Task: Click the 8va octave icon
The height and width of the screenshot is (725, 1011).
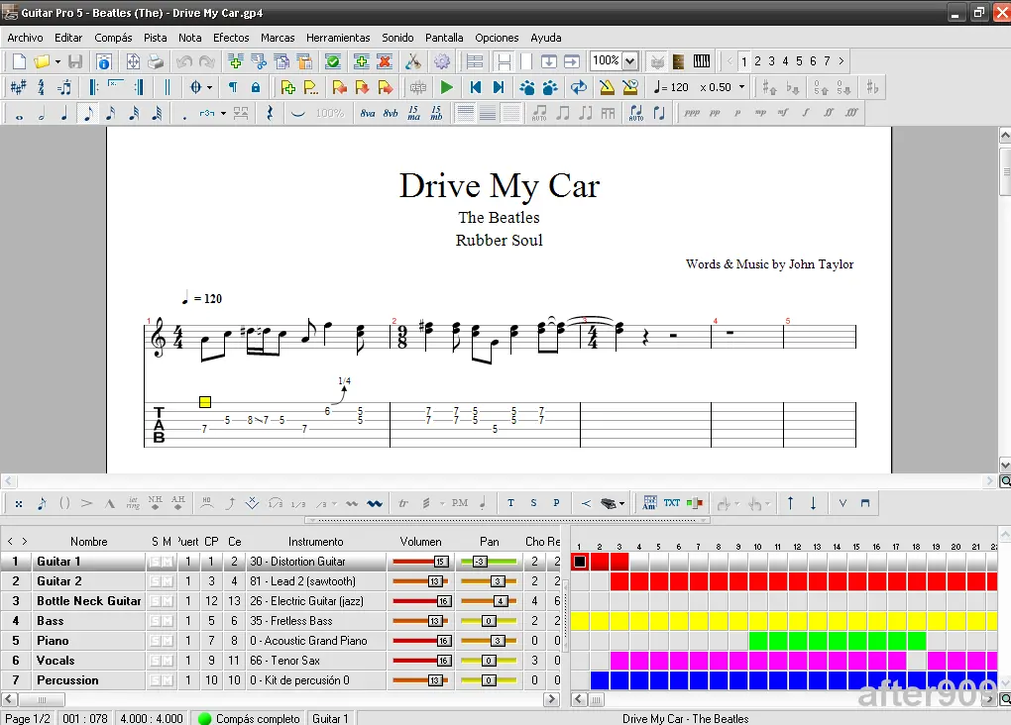Action: 368,114
